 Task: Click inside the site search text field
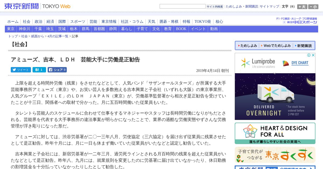click(182, 6)
